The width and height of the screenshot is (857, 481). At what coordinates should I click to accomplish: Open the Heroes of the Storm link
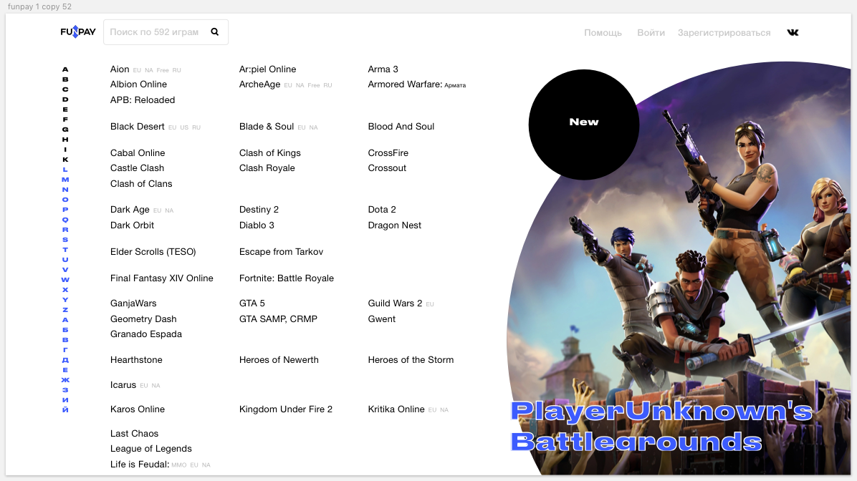click(x=411, y=360)
